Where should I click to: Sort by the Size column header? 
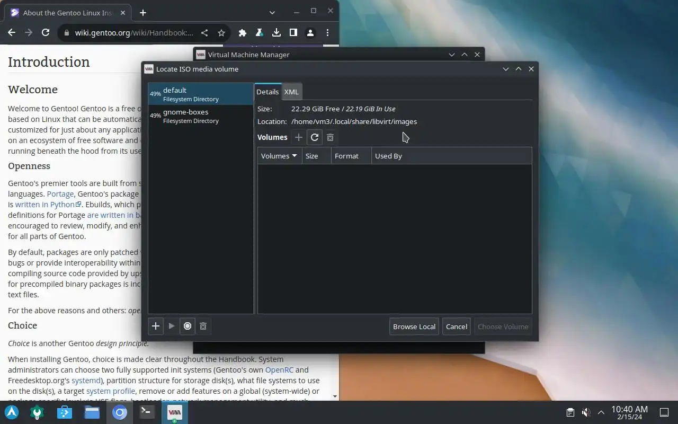317,156
